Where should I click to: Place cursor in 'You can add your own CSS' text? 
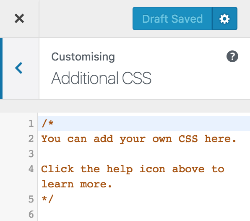[120, 139]
